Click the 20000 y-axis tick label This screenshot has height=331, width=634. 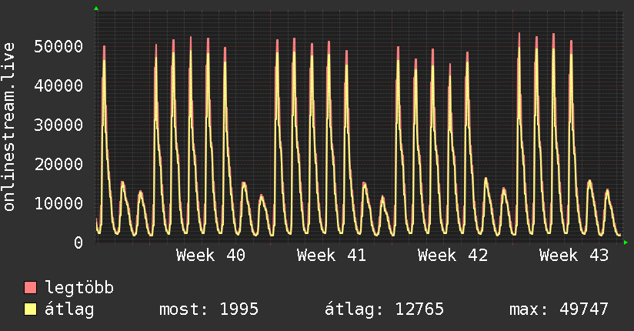coord(58,164)
